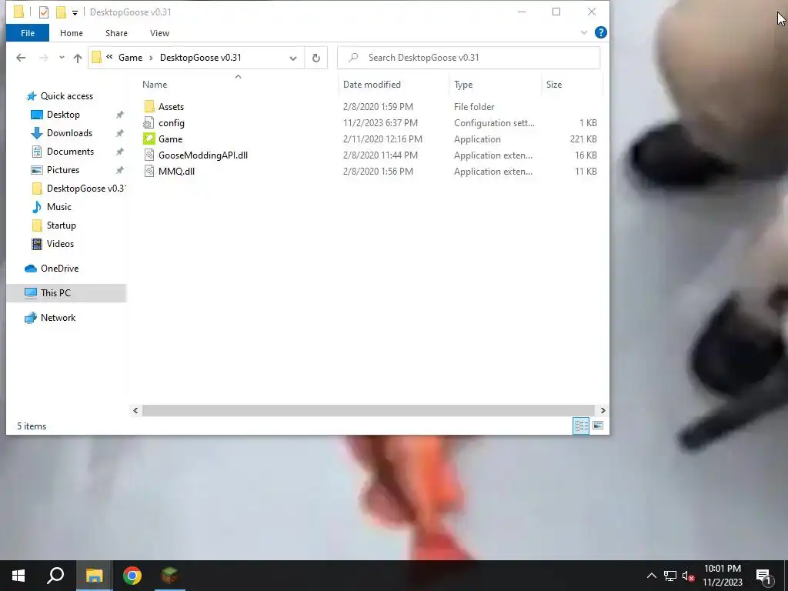This screenshot has width=788, height=591.
Task: Click the New folder quick access icon
Action: [61, 12]
